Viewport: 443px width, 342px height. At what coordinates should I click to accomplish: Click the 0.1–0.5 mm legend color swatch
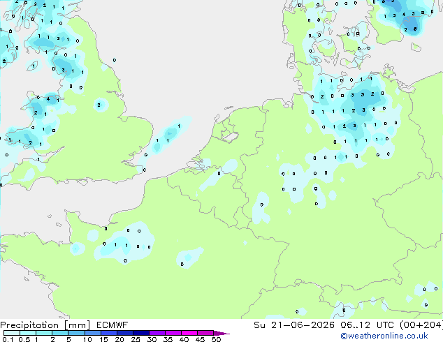click(12, 333)
